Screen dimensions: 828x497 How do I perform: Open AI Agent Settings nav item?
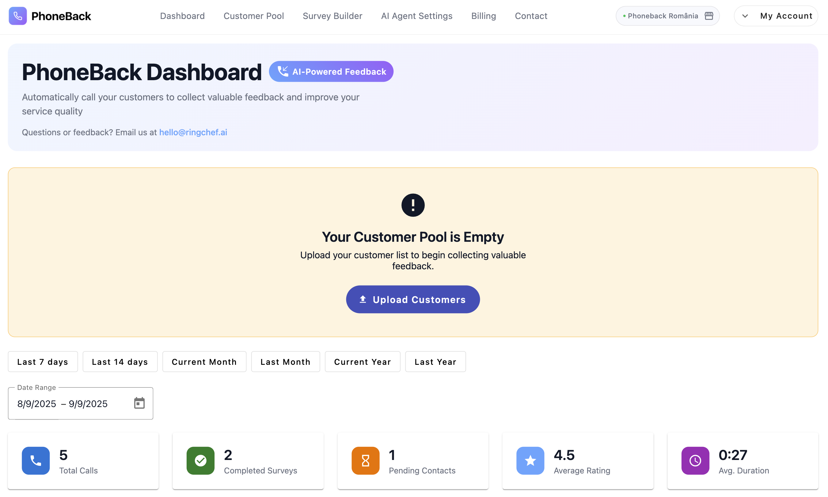click(x=416, y=16)
